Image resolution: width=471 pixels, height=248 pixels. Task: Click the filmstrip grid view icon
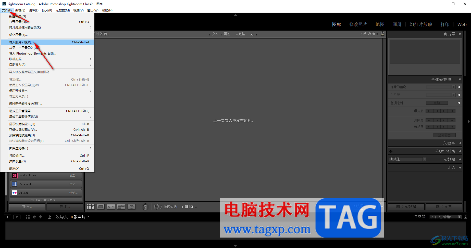tap(28, 217)
